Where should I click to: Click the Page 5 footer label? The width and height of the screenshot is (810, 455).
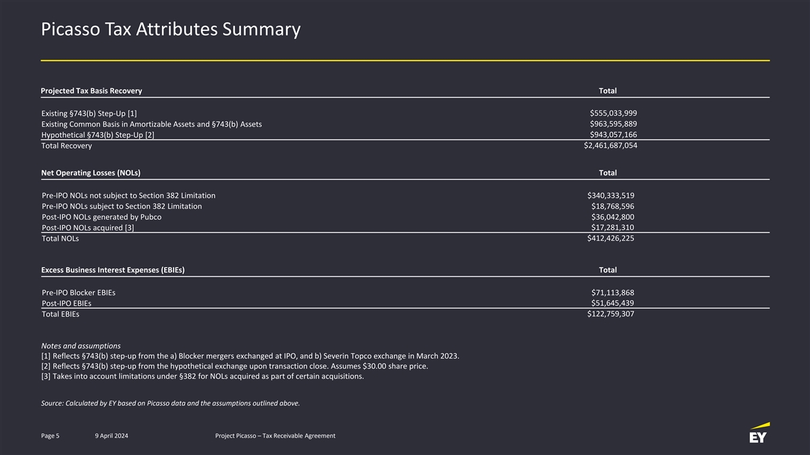pos(50,436)
